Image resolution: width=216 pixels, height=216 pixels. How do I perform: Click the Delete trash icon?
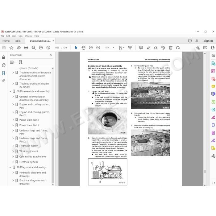pyautogui.click(x=171, y=48)
